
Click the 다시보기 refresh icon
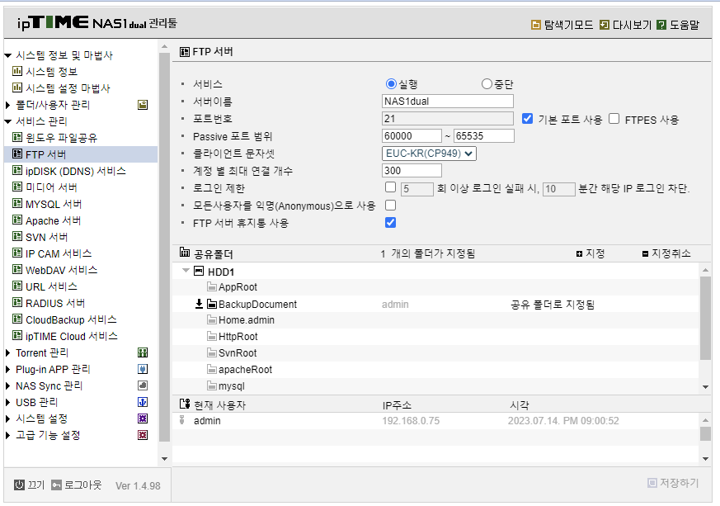(x=605, y=25)
